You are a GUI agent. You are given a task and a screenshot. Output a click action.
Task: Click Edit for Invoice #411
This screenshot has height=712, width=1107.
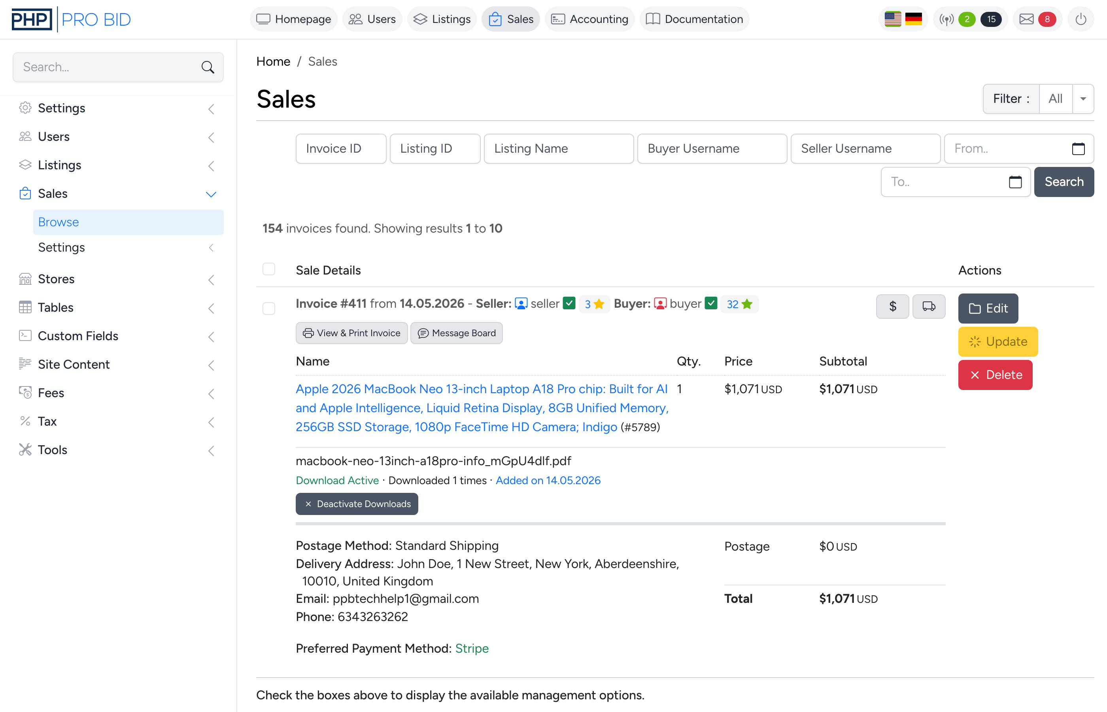[988, 309]
